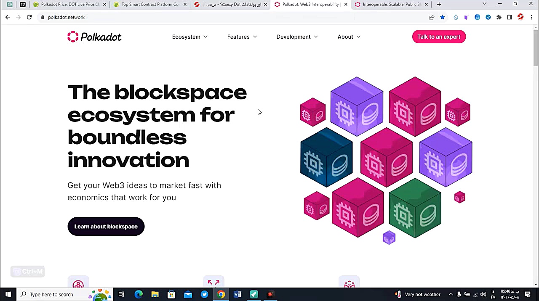
Task: Toggle the browser side panel
Action: pyautogui.click(x=510, y=17)
